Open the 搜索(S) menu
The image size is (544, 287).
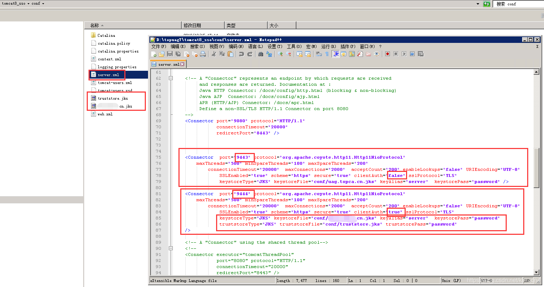pyautogui.click(x=197, y=46)
